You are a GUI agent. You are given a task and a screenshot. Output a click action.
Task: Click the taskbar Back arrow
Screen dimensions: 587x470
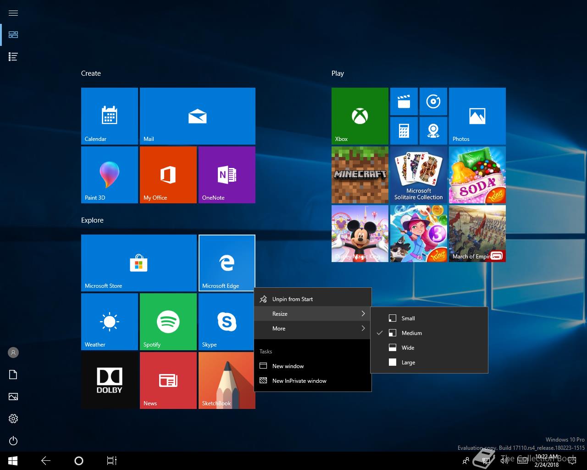[46, 461]
